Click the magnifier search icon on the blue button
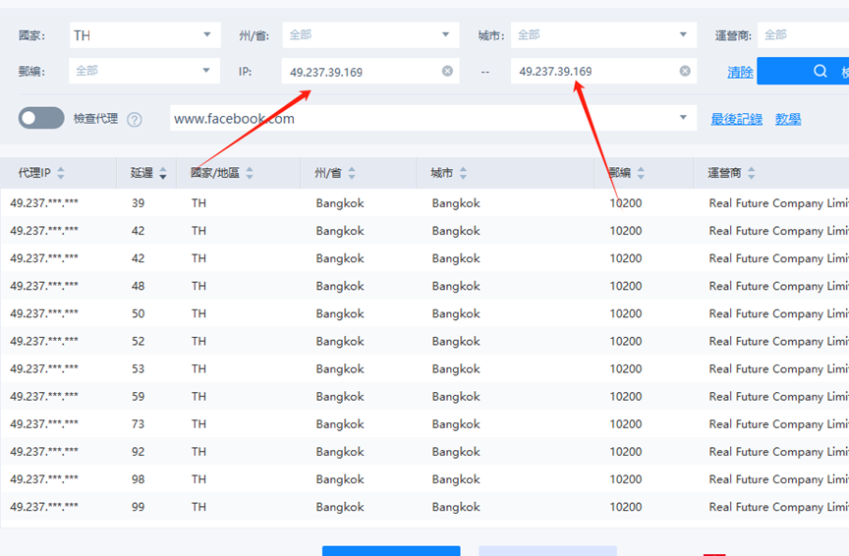 tap(821, 71)
